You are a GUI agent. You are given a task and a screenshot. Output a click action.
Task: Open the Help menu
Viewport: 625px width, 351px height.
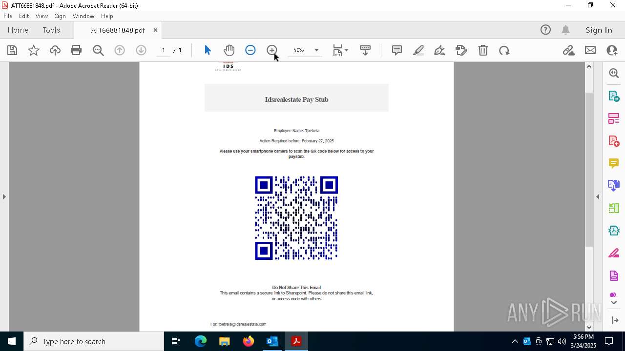(107, 16)
